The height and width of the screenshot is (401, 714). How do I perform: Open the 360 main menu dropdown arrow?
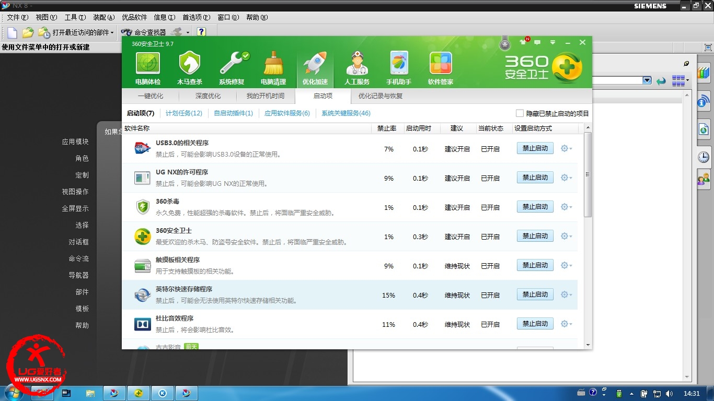point(552,42)
